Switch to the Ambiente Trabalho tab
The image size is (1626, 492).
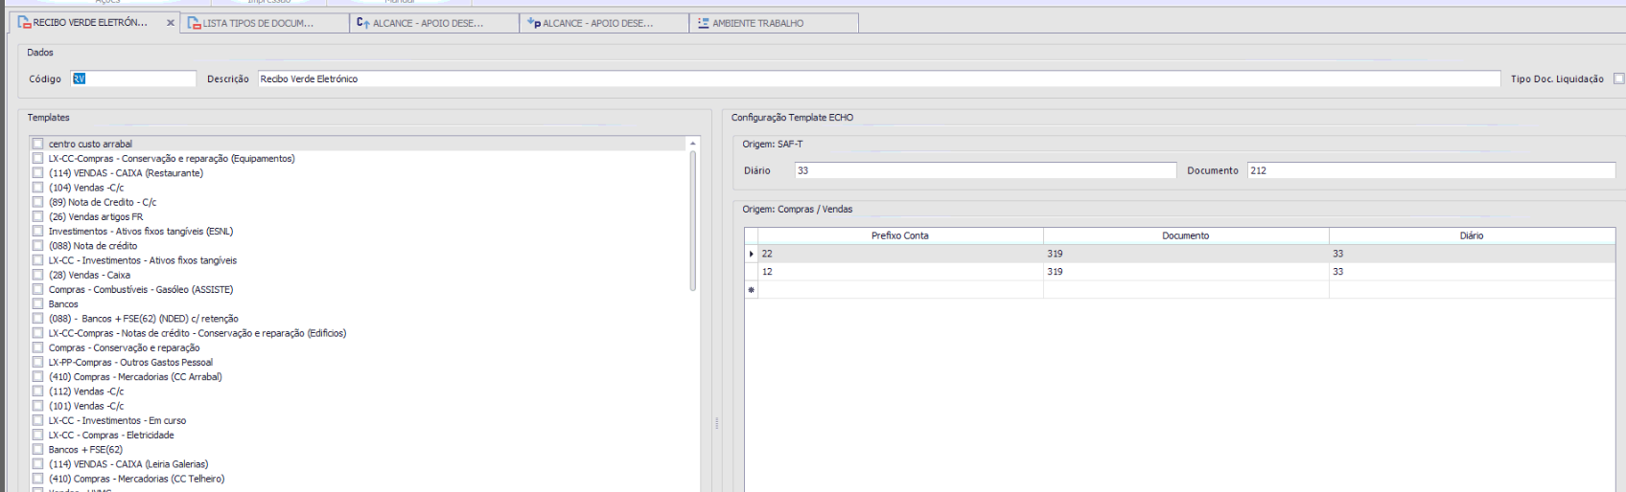click(x=757, y=23)
